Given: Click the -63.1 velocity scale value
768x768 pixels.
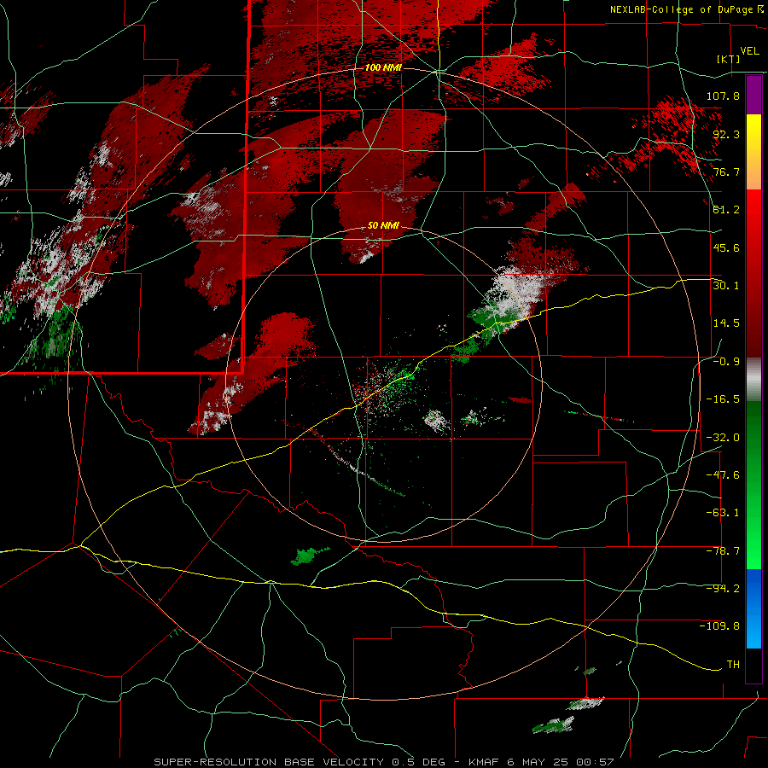Looking at the screenshot, I should point(723,513).
